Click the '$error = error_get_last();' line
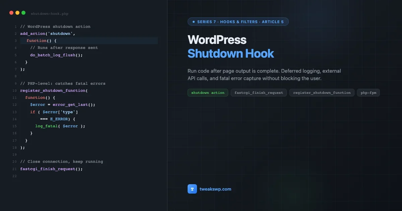 [63, 104]
